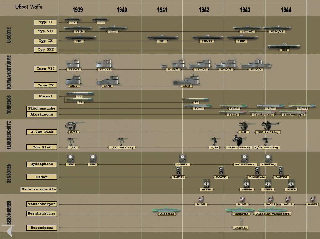Open the Typ VII category label
This screenshot has width=320, height=239.
click(x=45, y=31)
